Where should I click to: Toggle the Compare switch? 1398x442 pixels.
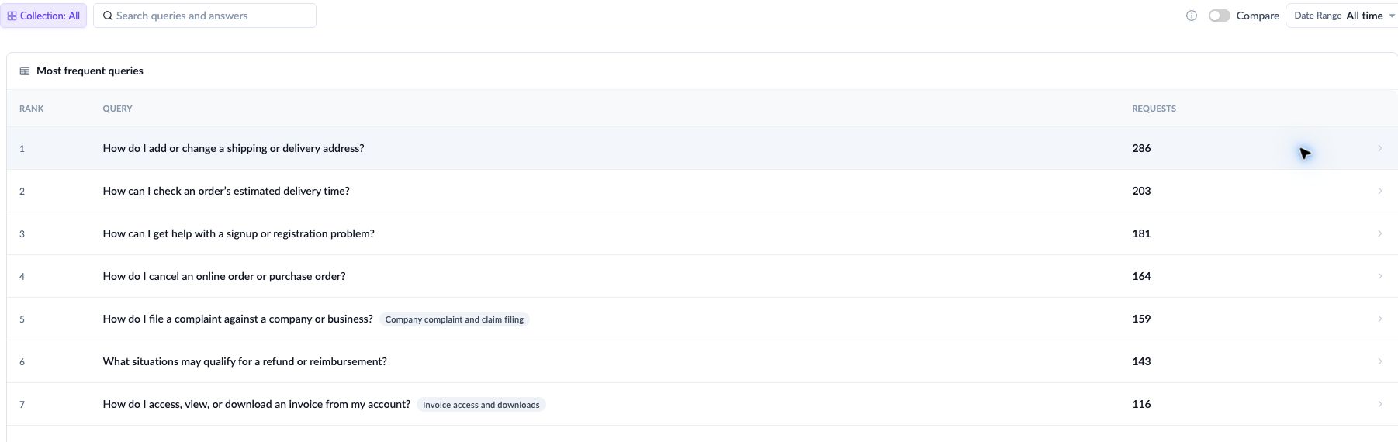tap(1219, 16)
